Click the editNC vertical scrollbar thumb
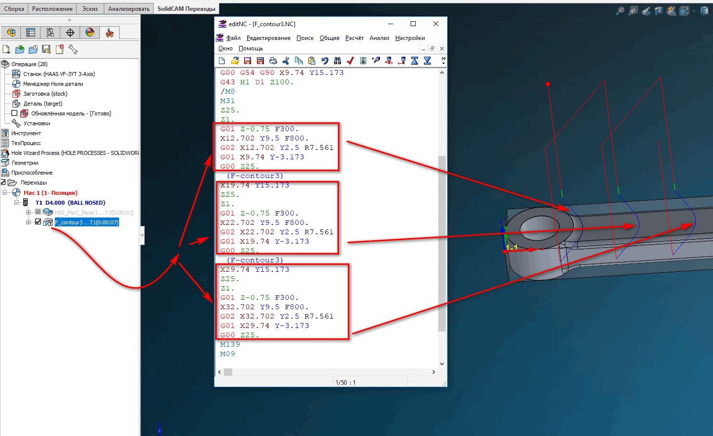The height and width of the screenshot is (436, 713). 442,242
